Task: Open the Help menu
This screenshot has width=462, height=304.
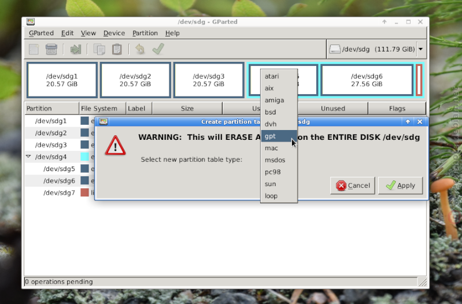Action: (x=172, y=33)
